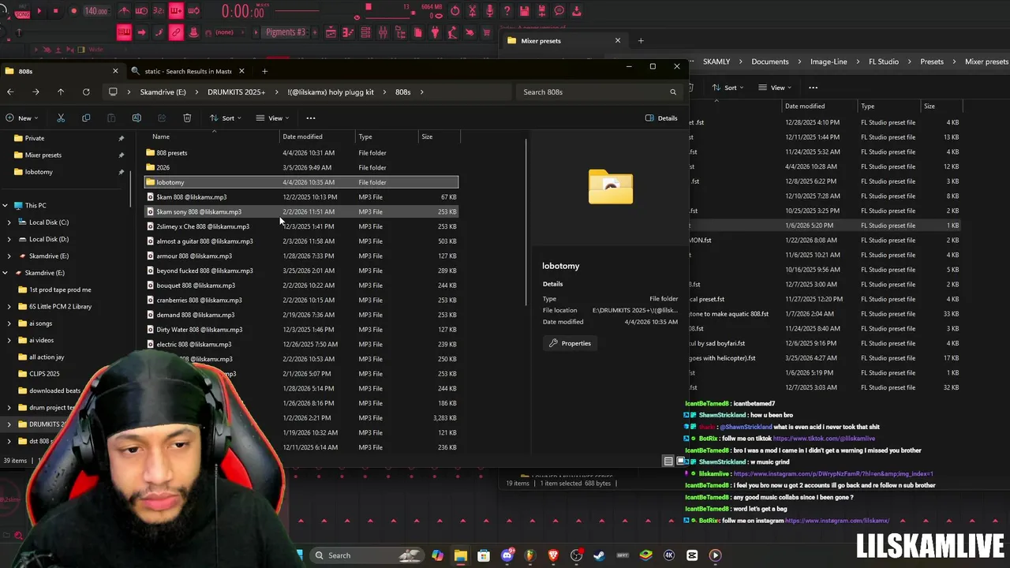Open the Pigments #3 pattern selector
The width and height of the screenshot is (1010, 568).
pyautogui.click(x=286, y=32)
